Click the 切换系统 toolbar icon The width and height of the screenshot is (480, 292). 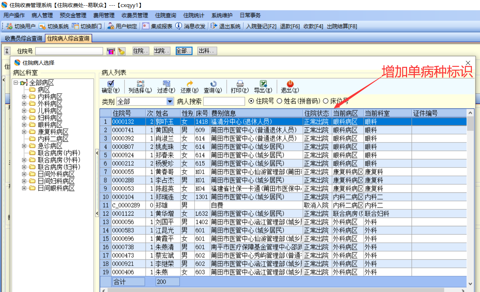[x=42, y=26]
